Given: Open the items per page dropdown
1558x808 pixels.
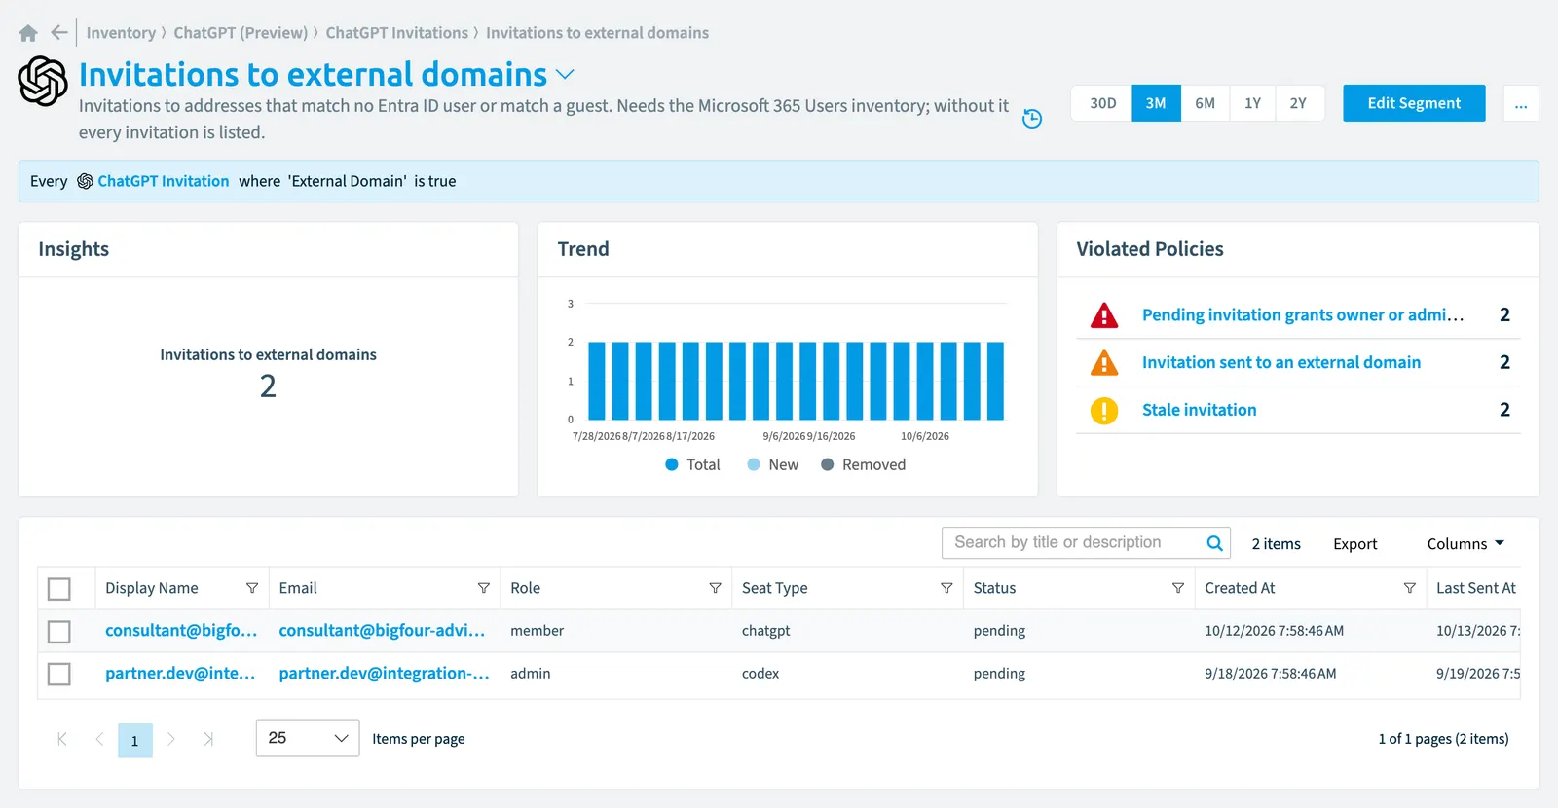Looking at the screenshot, I should pyautogui.click(x=308, y=739).
